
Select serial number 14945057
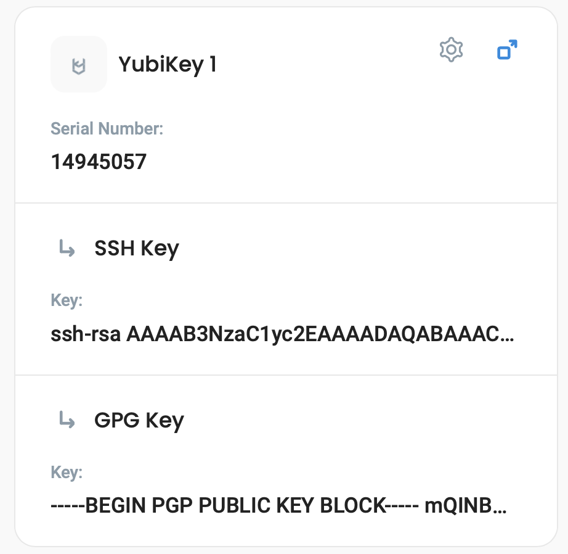[x=99, y=162]
